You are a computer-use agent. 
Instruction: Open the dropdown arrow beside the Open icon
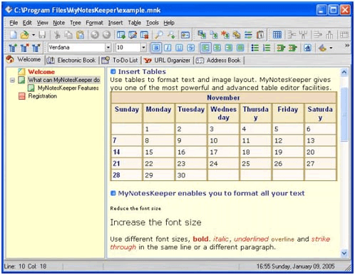click(x=34, y=35)
